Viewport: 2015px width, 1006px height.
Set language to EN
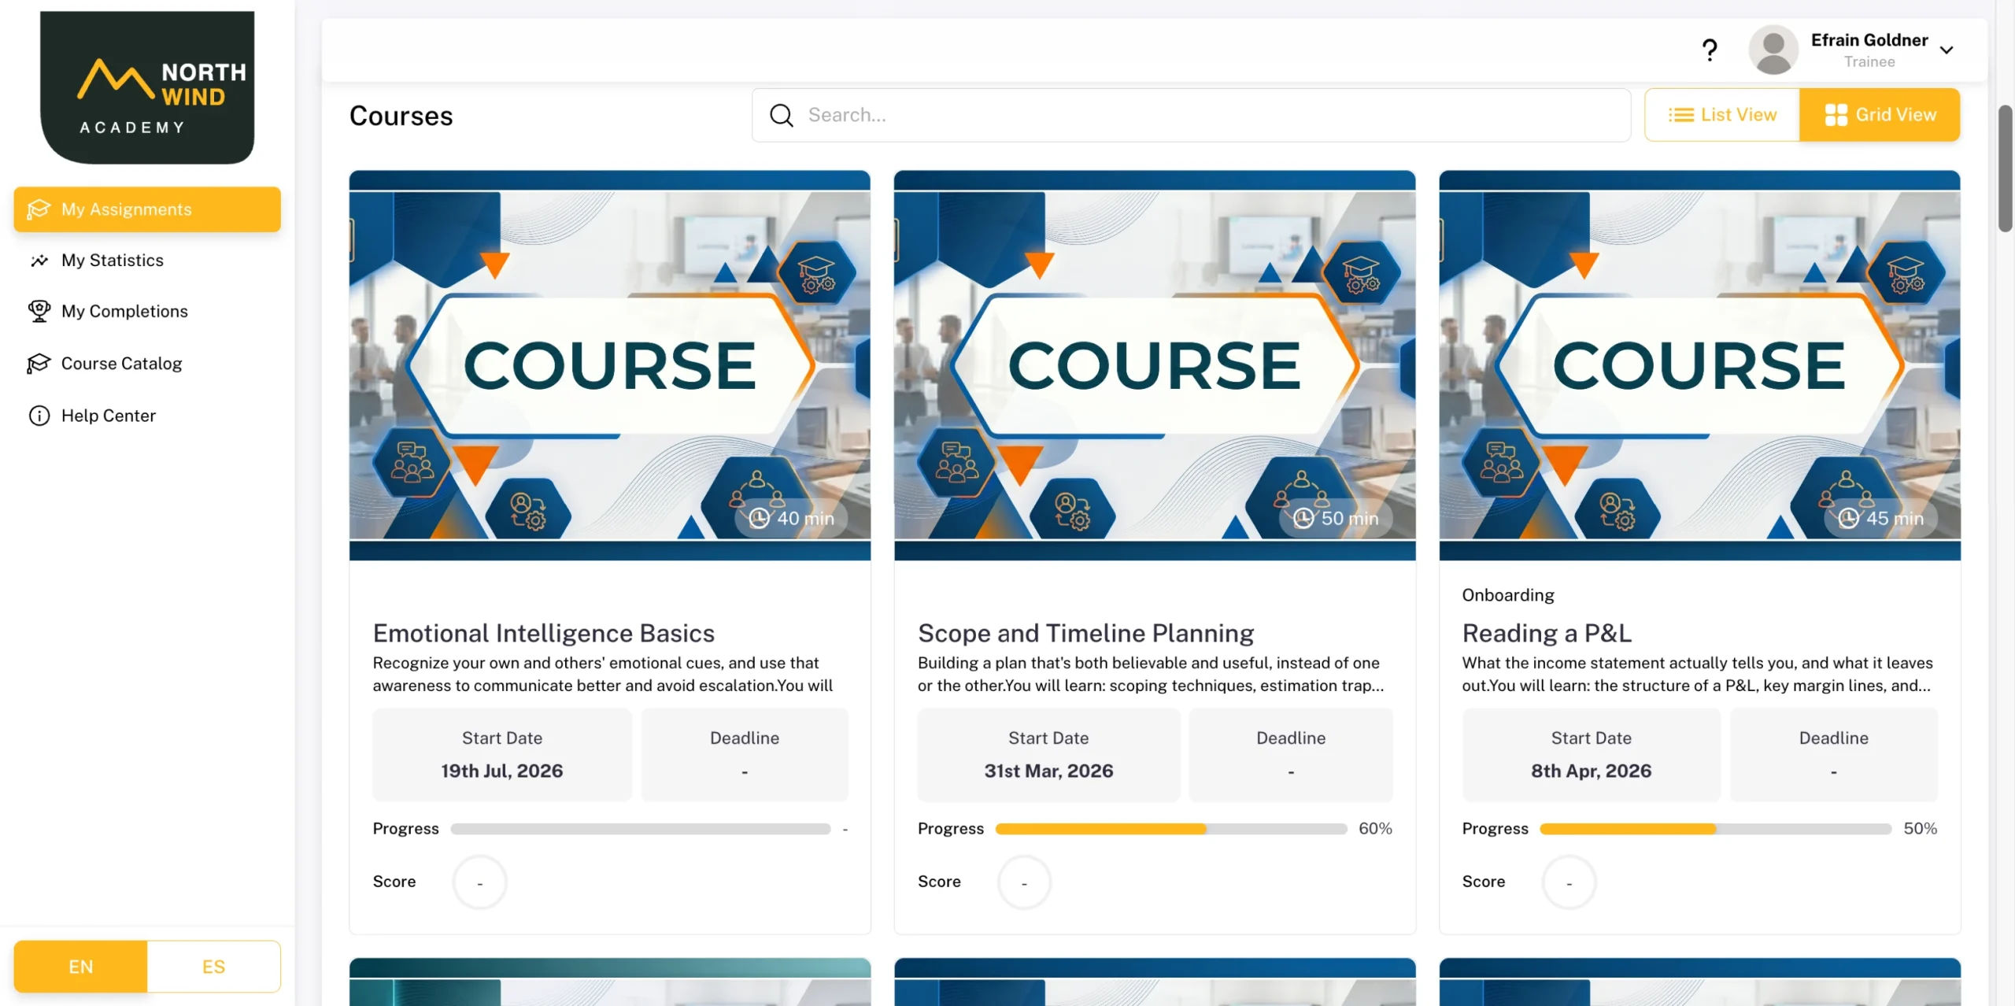[x=80, y=967]
